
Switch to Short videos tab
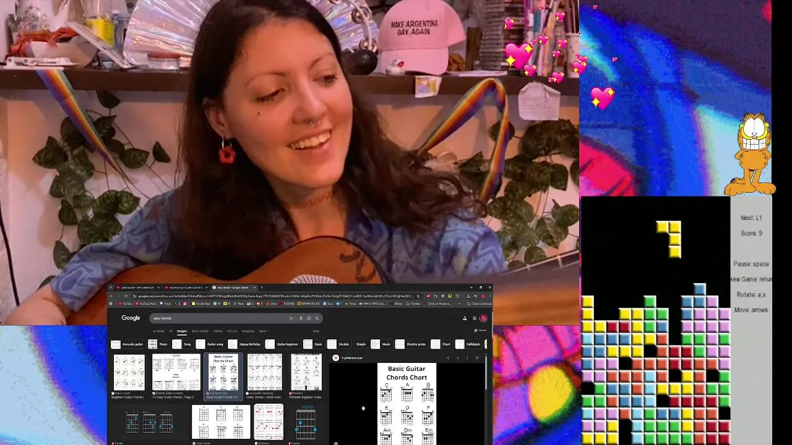[x=200, y=331]
